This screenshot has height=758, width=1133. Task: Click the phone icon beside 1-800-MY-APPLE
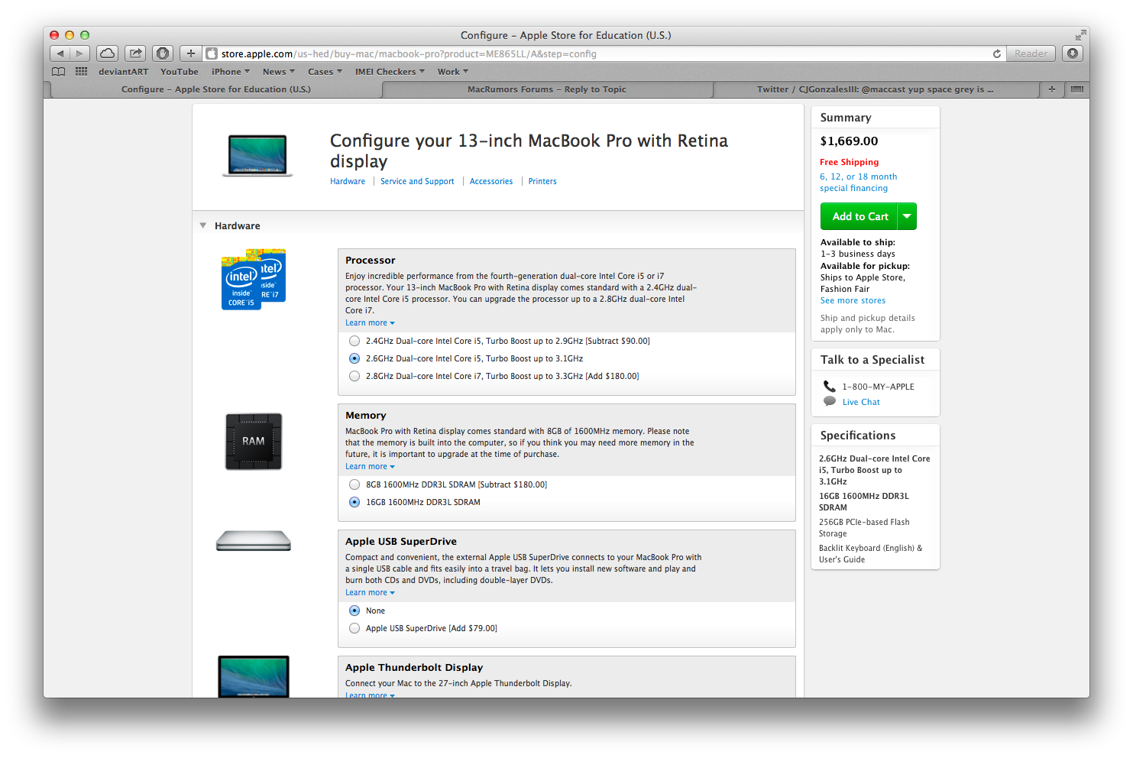click(x=830, y=386)
